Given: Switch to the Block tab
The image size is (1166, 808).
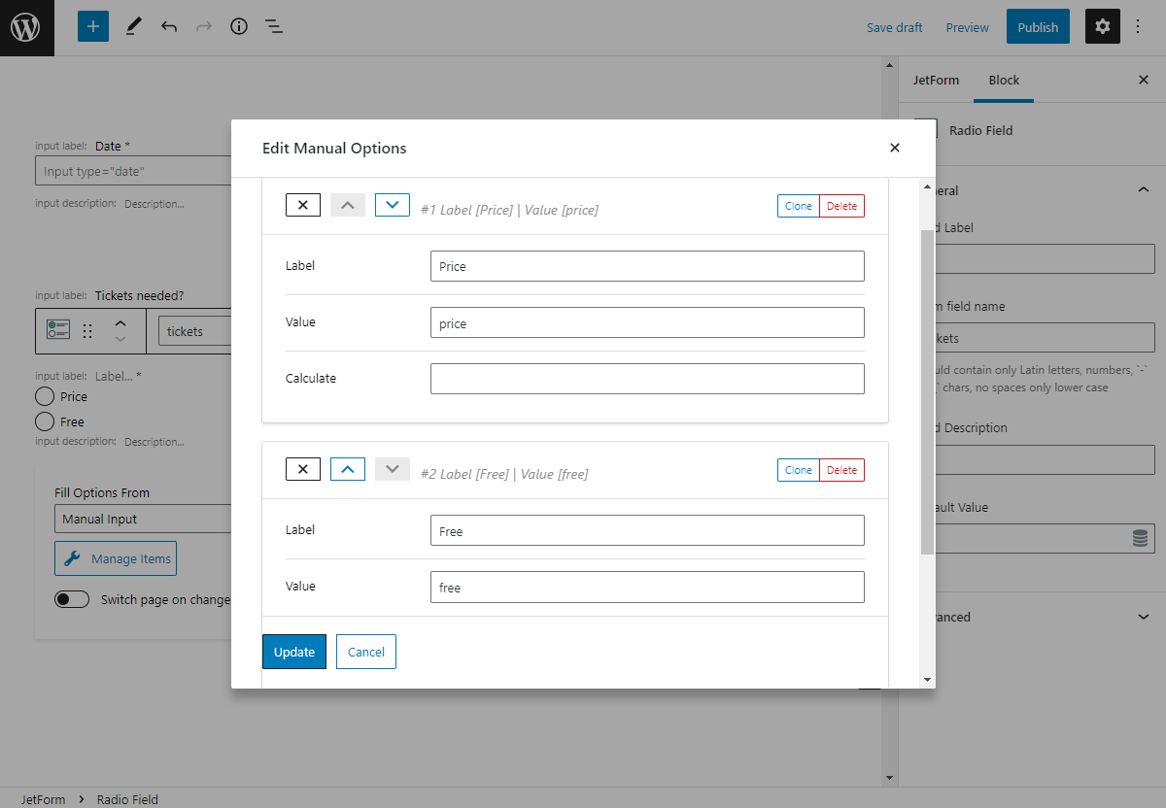Looking at the screenshot, I should coord(1004,80).
